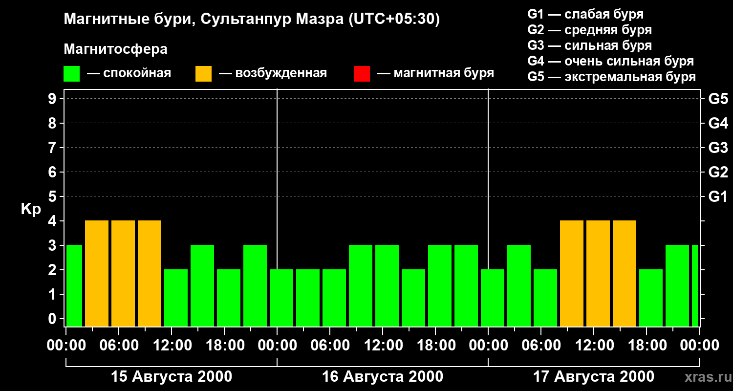Click the green "спокойная" legend swatch
The width and height of the screenshot is (733, 391).
click(72, 74)
